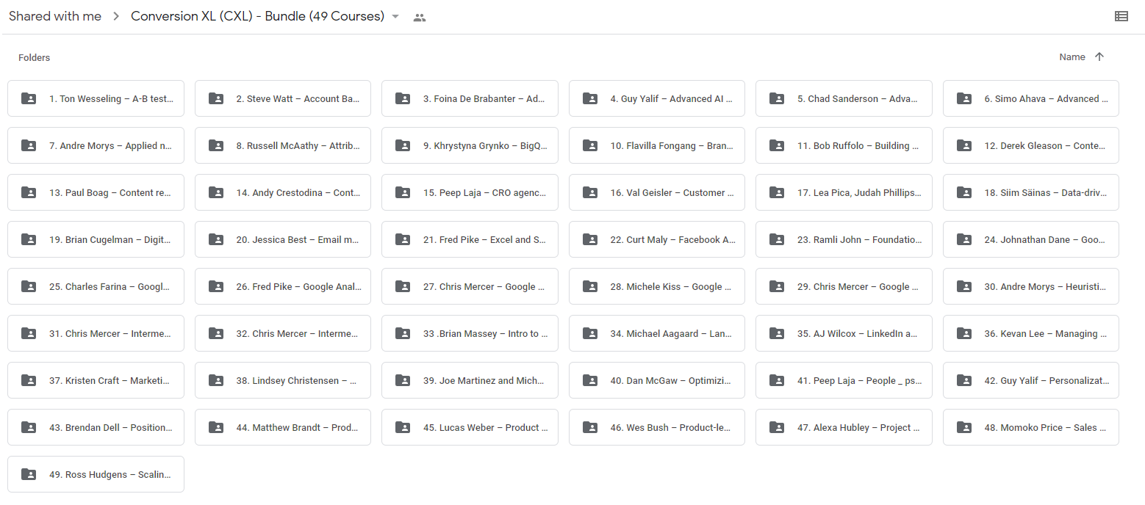Click folder icon of 21. Fred Pike
Image resolution: width=1145 pixels, height=505 pixels.
[403, 239]
